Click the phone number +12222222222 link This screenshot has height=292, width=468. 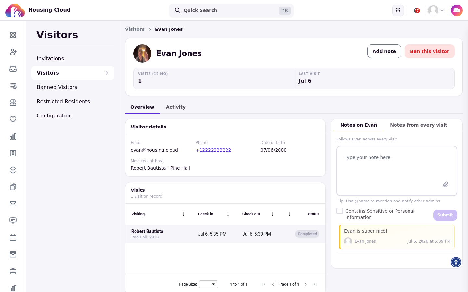[x=213, y=150]
